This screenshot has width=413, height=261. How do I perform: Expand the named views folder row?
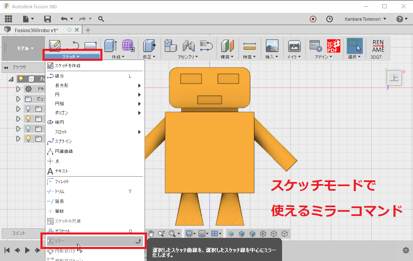[x=18, y=99]
